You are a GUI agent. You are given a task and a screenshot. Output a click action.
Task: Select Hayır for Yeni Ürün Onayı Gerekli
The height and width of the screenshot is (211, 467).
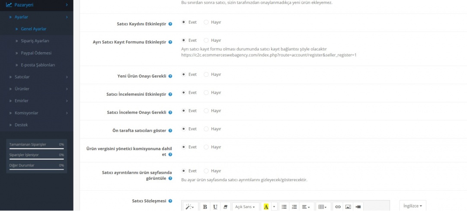[x=206, y=74]
